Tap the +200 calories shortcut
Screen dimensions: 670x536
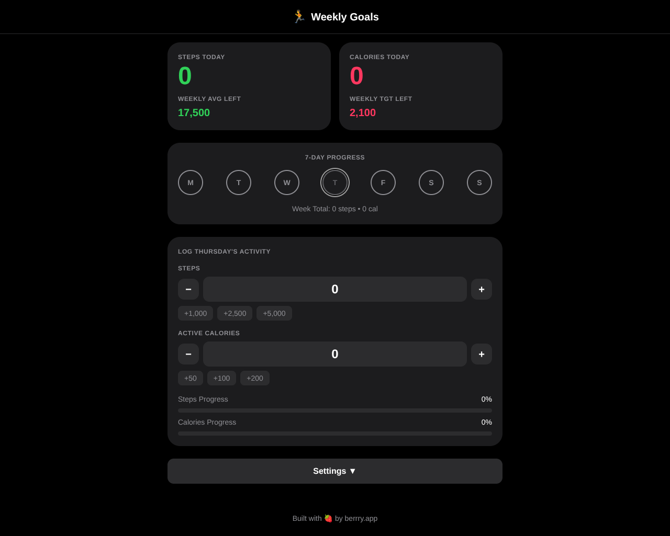click(x=255, y=378)
